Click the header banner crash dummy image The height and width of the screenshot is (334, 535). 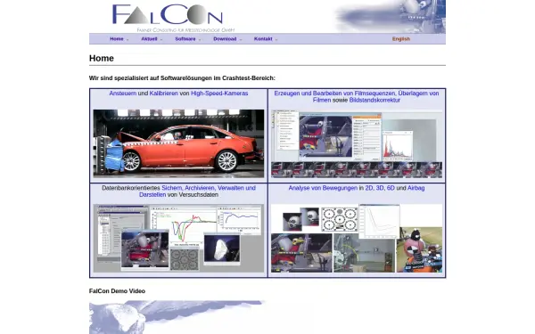pyautogui.click(x=391, y=16)
